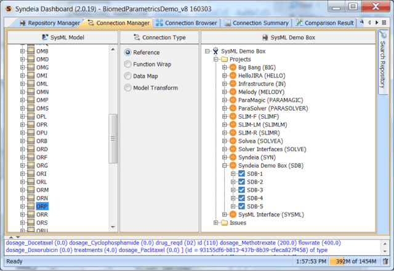Uncheck the SDB-3 checkbox
Screen dimensions: 394x271
click(x=241, y=190)
